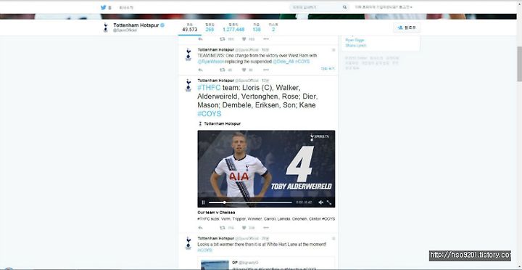Click the Ryan Giggs sidebar link

tap(355, 40)
